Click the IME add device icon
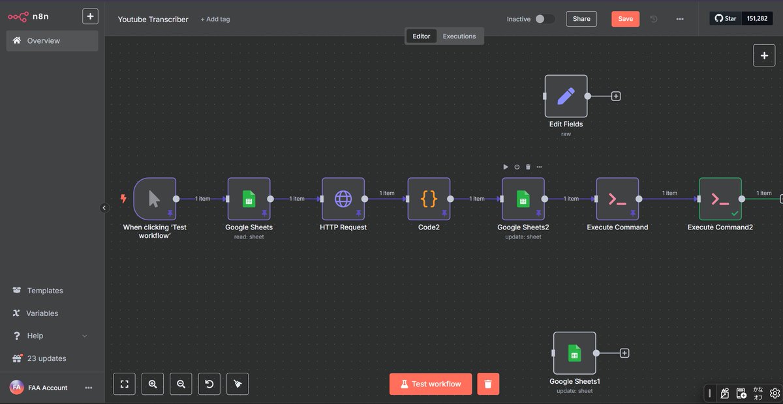Viewport: 783px width, 404px height. coord(741,393)
